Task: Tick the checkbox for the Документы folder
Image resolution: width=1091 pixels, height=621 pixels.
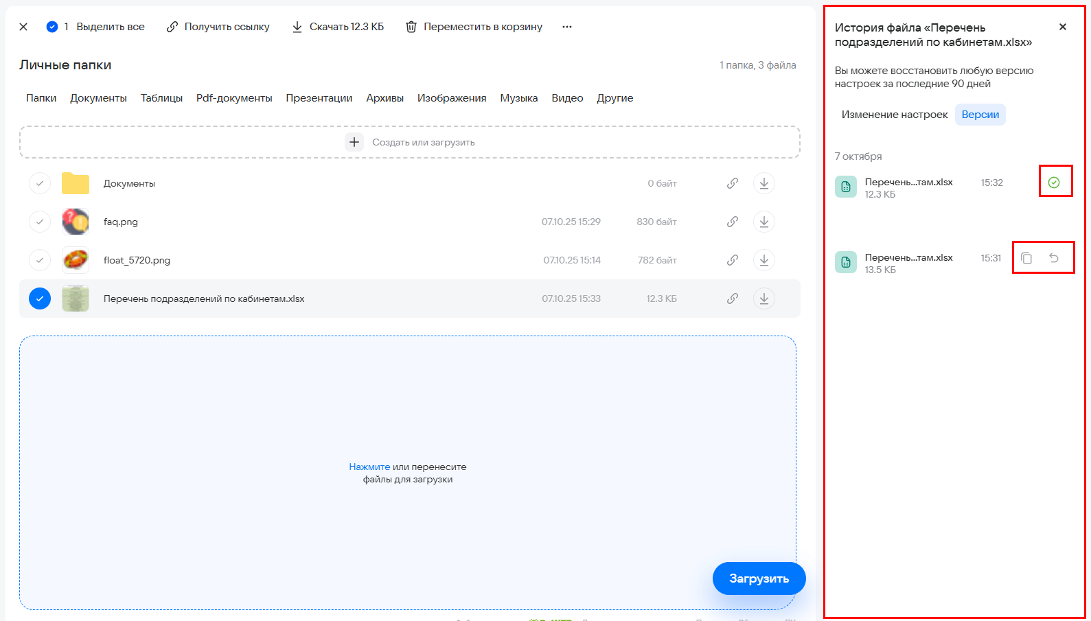Action: pyautogui.click(x=40, y=183)
